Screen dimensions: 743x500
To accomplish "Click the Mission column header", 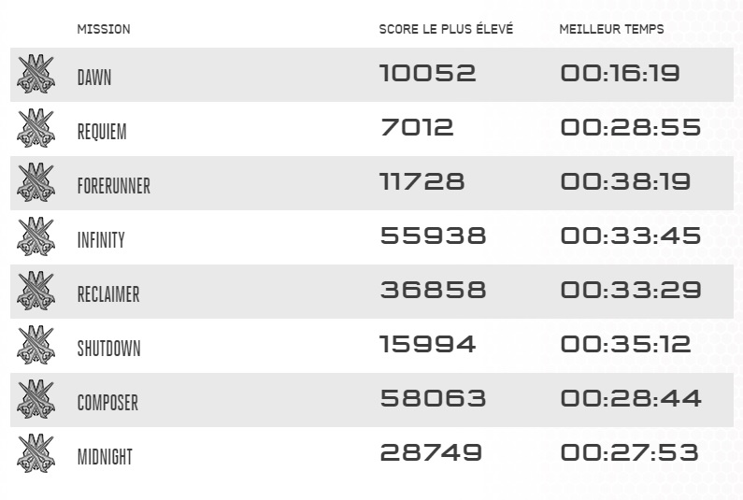I will click(x=104, y=29).
